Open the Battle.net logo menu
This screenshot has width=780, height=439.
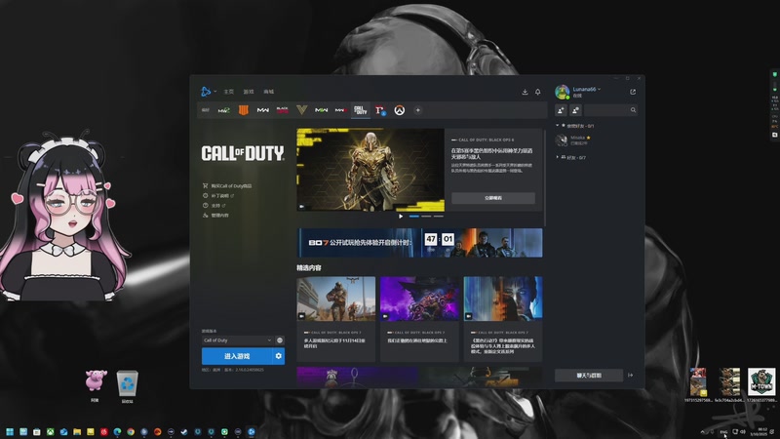tap(206, 92)
